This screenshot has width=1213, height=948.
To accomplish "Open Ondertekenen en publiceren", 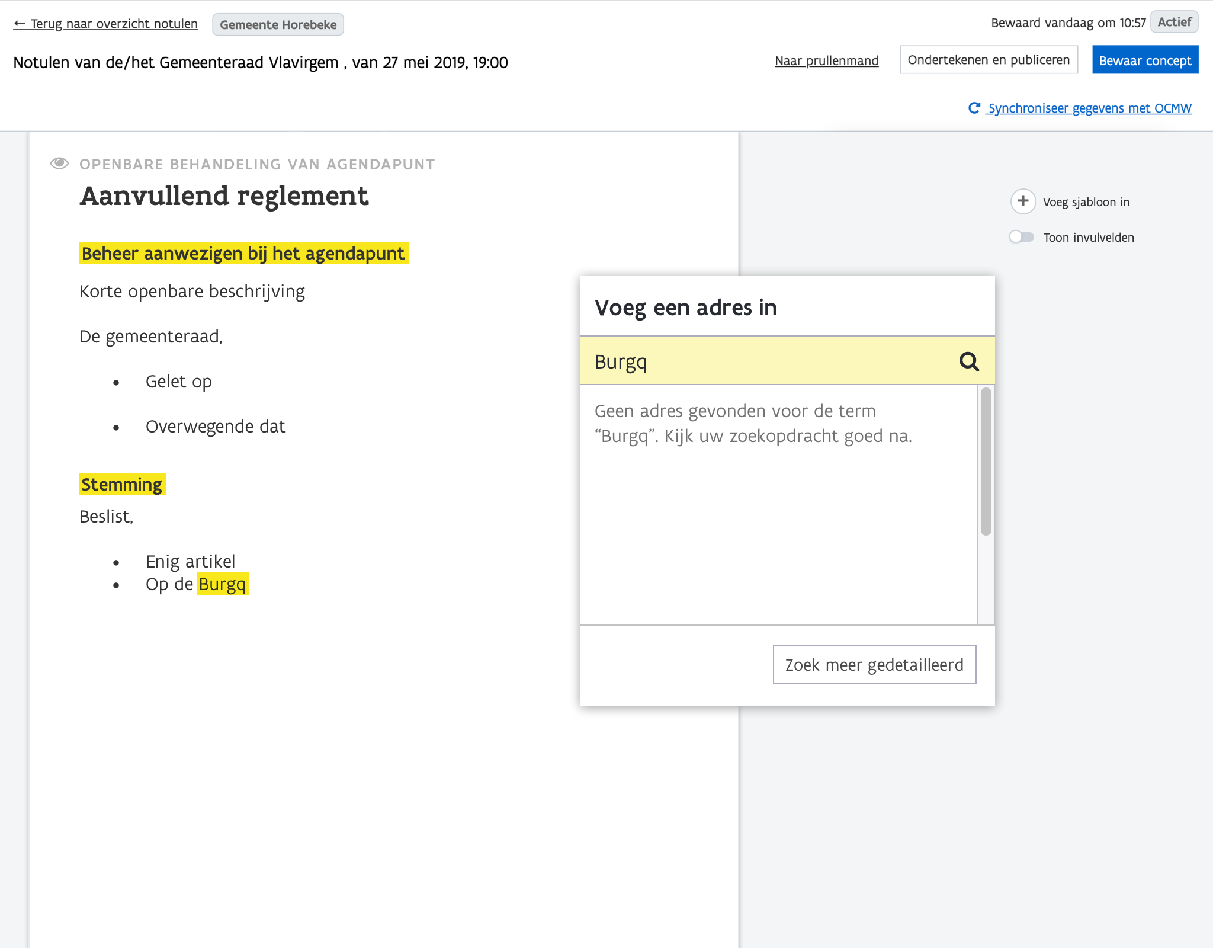I will (989, 60).
